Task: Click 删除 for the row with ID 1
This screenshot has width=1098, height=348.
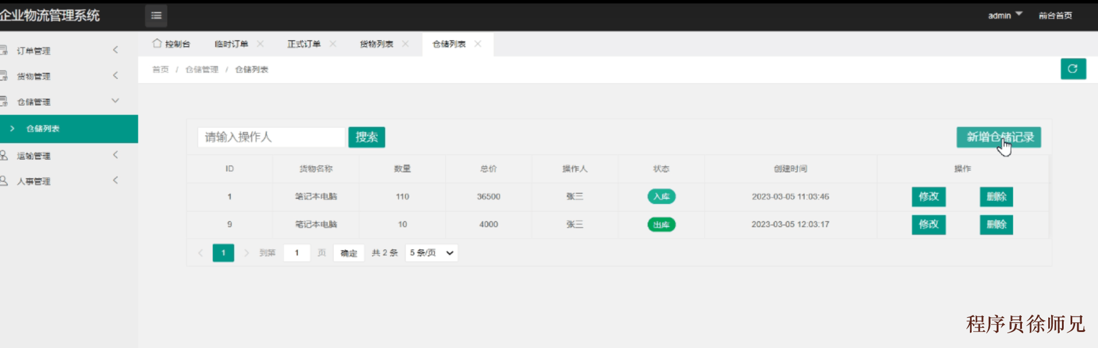Action: point(996,197)
